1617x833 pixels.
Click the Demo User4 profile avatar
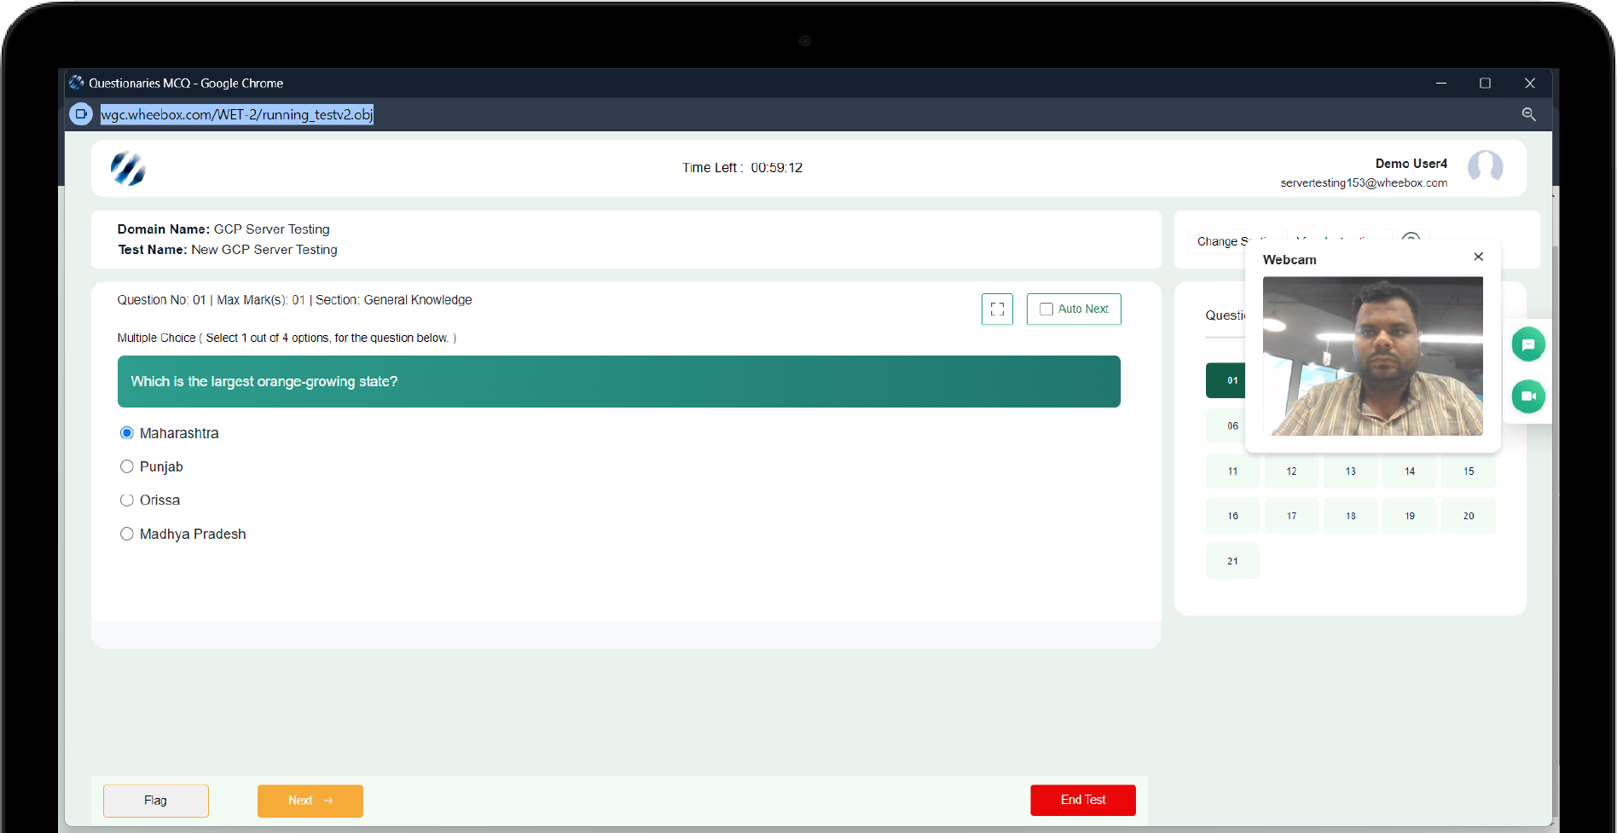(x=1484, y=167)
